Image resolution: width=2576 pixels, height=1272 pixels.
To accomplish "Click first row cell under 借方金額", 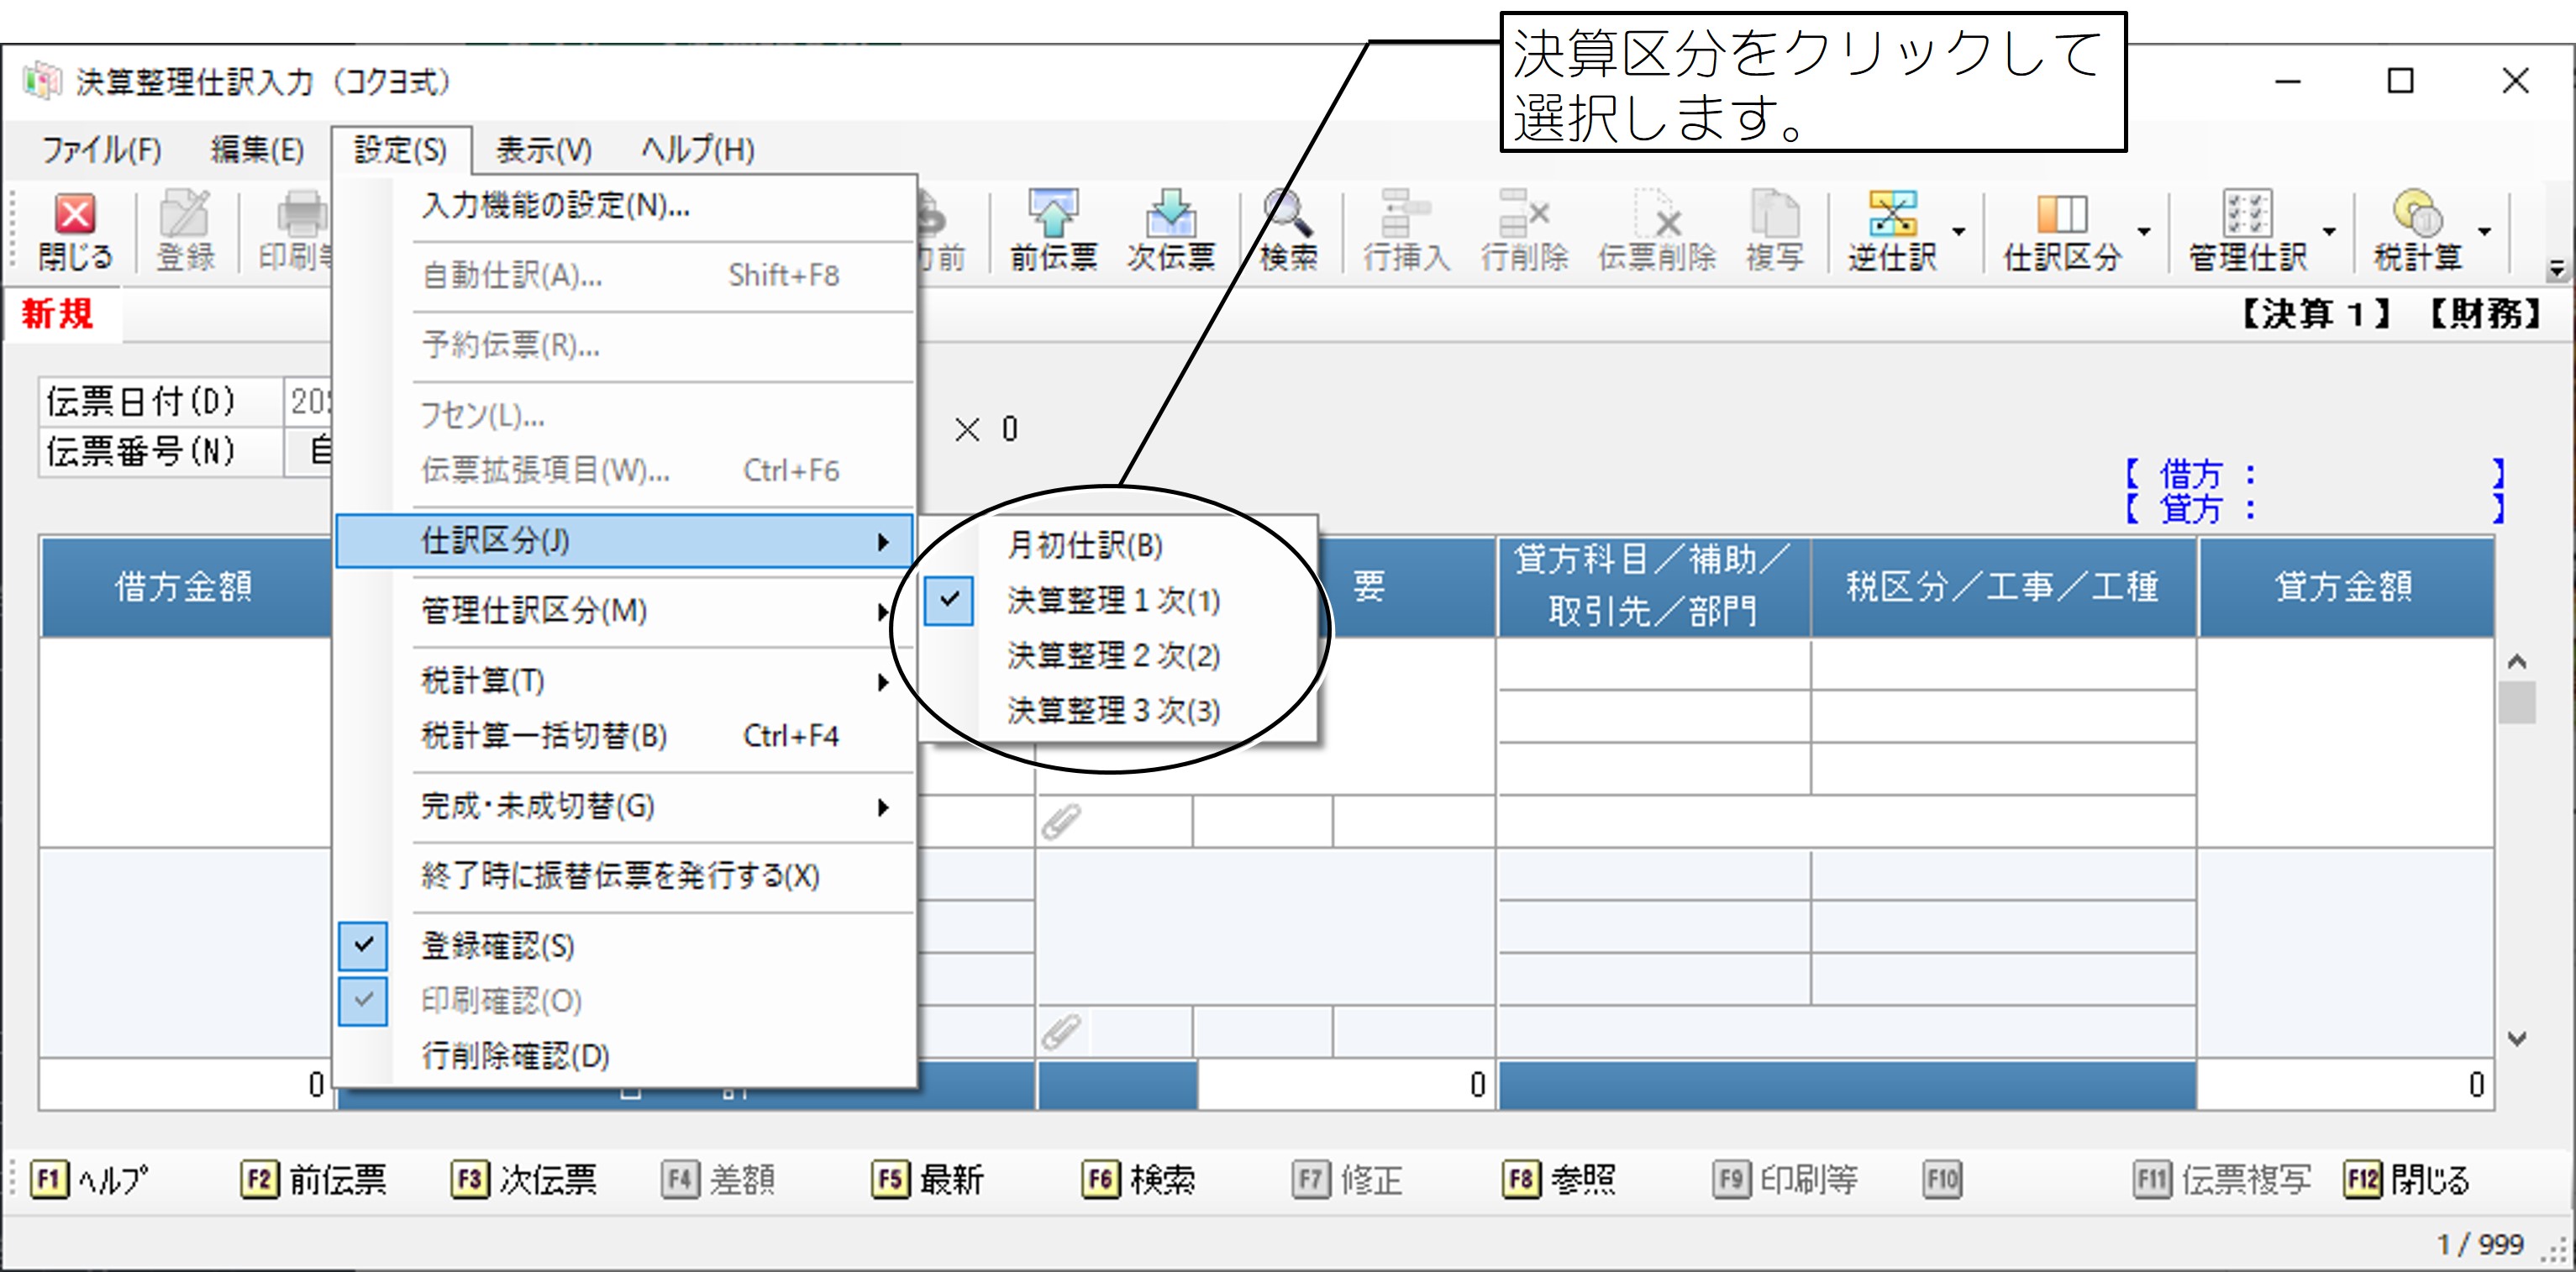I will (x=186, y=741).
